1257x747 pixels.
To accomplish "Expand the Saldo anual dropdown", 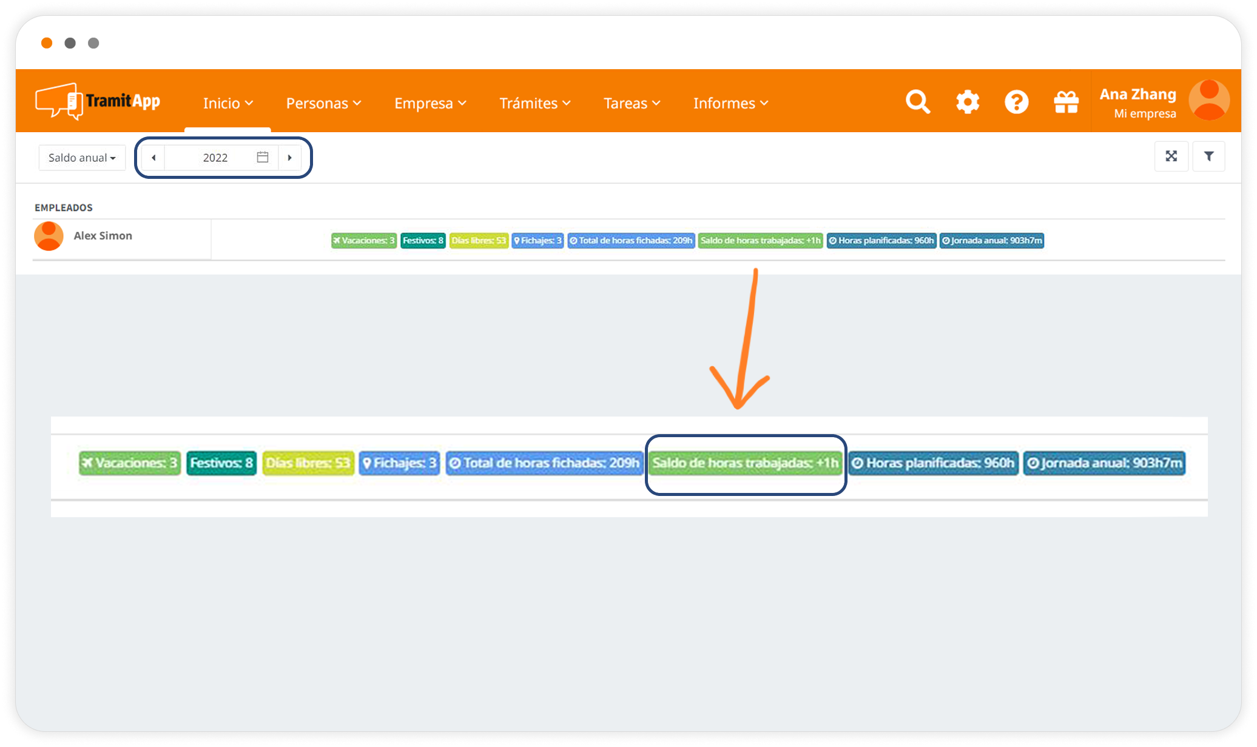I will [82, 158].
